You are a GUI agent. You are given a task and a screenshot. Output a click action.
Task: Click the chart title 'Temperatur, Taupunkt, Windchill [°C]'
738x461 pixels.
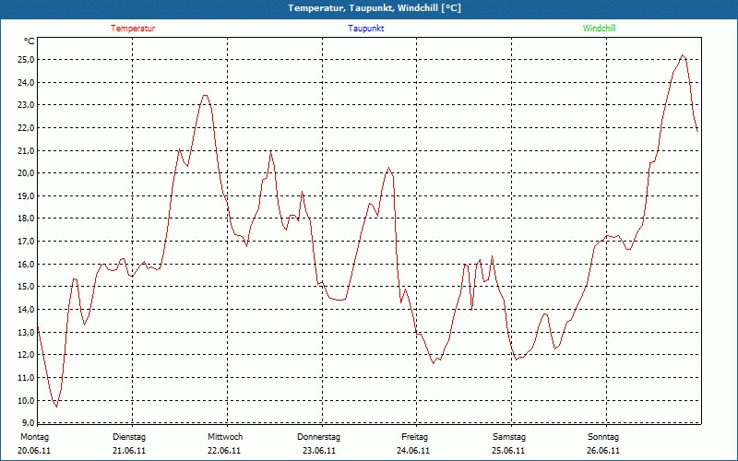[x=375, y=8]
